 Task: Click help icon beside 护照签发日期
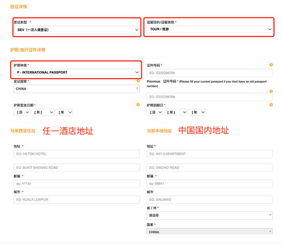coord(138,105)
